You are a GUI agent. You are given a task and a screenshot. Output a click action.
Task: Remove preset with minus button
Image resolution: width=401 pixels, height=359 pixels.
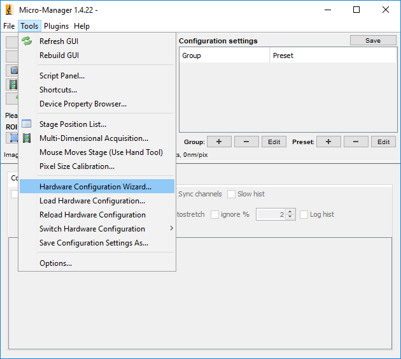coord(356,142)
